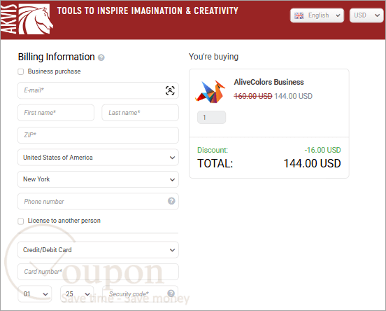Focus the Last name field
The width and height of the screenshot is (386, 311).
tap(140, 113)
